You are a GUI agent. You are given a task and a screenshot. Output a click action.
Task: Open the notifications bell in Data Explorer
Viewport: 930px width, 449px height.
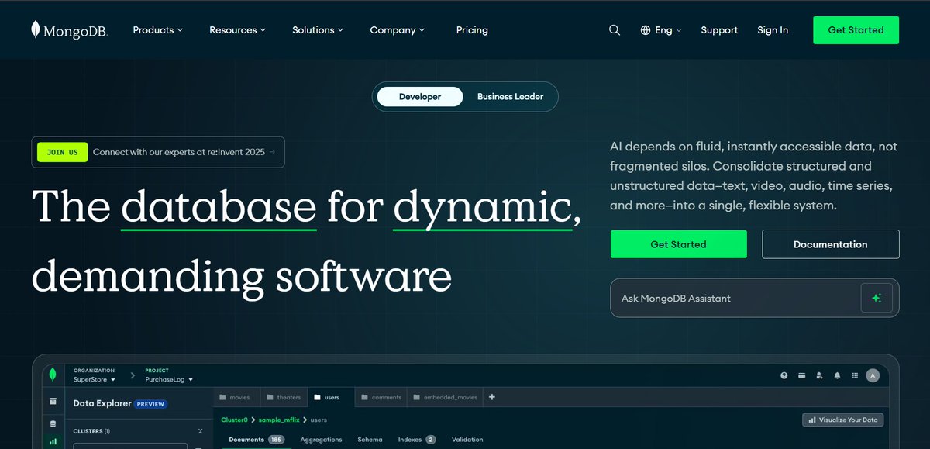coord(837,375)
